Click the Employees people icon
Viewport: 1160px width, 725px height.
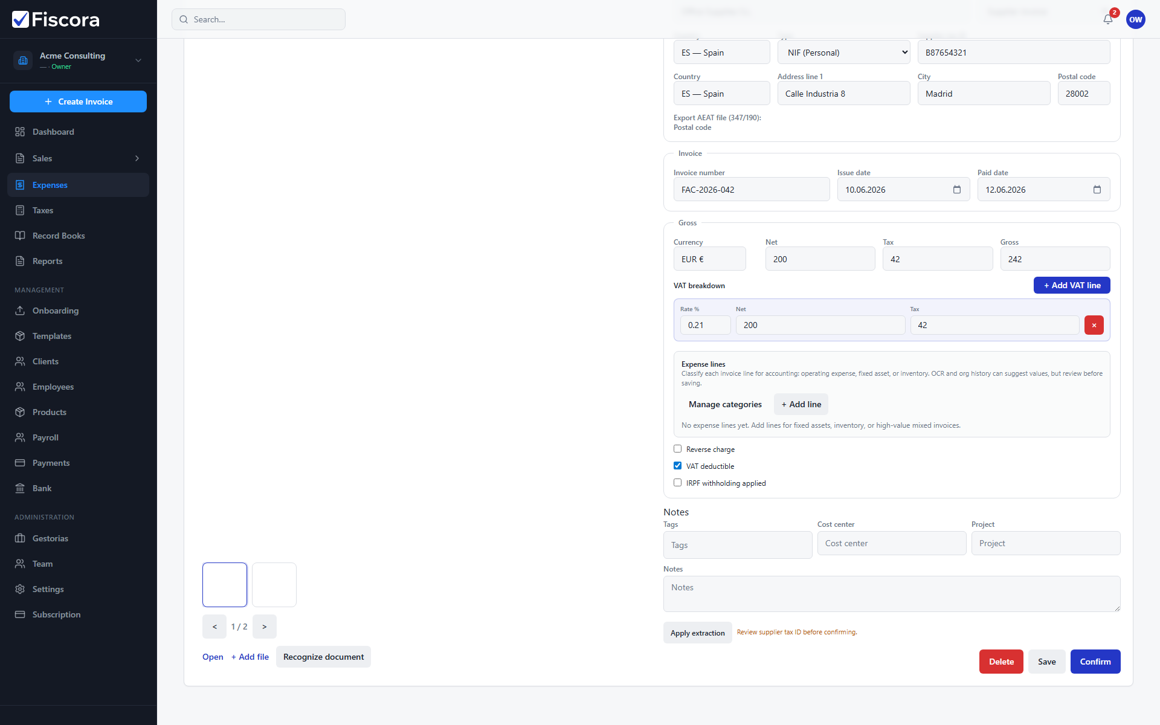point(20,387)
